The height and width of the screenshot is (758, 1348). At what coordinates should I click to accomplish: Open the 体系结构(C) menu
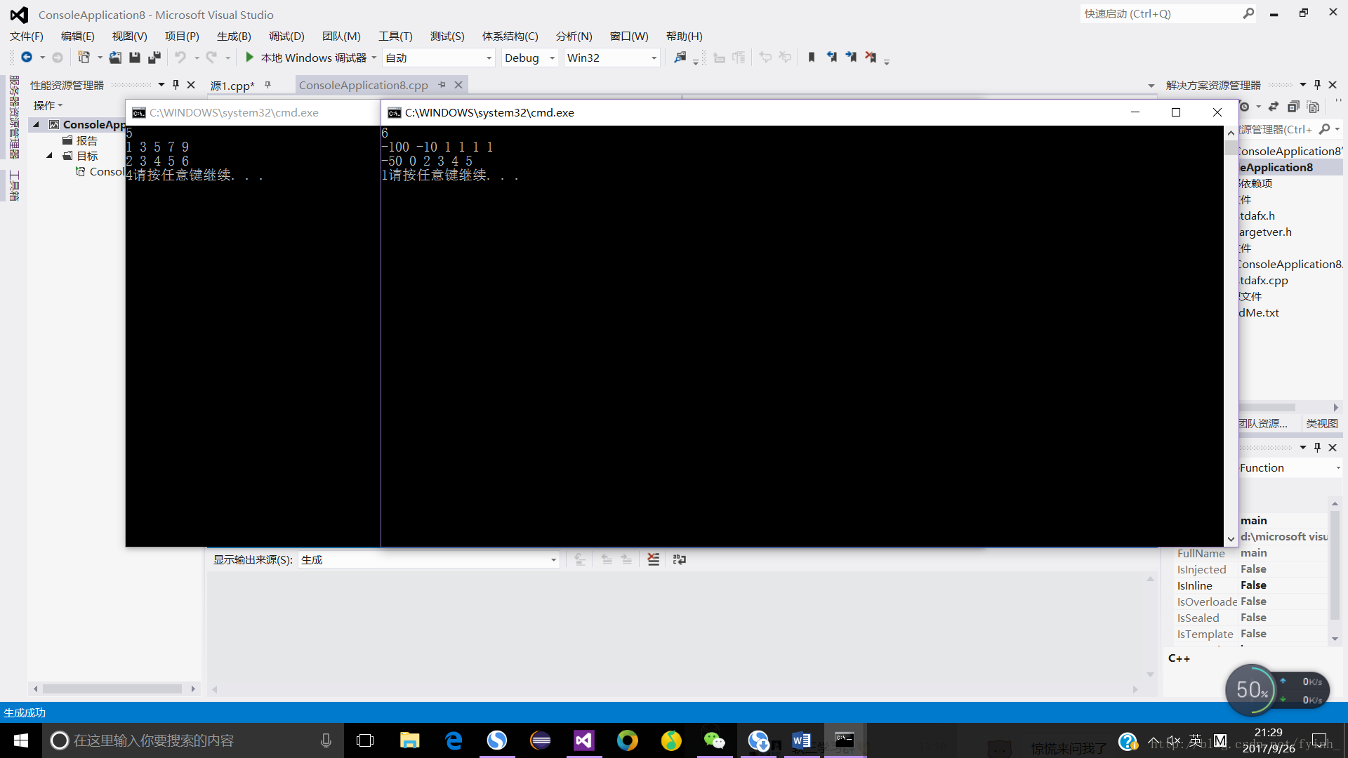(510, 36)
